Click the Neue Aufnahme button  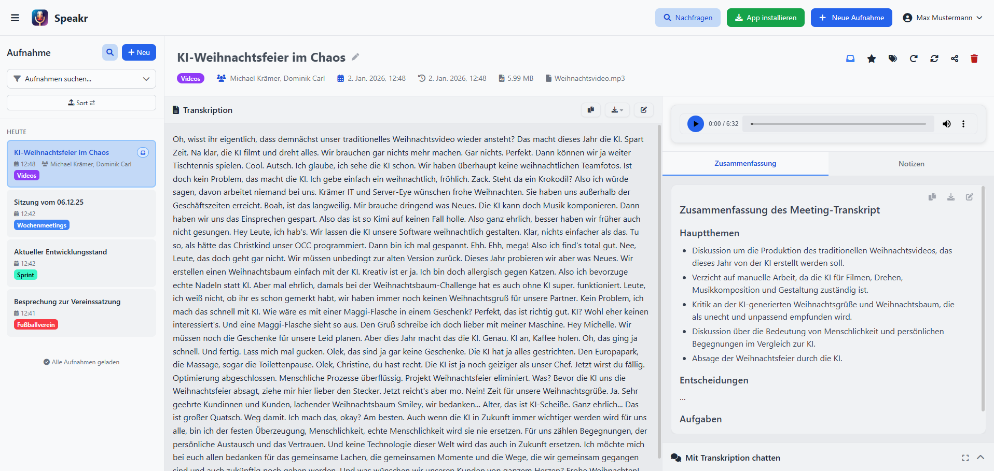tap(851, 18)
